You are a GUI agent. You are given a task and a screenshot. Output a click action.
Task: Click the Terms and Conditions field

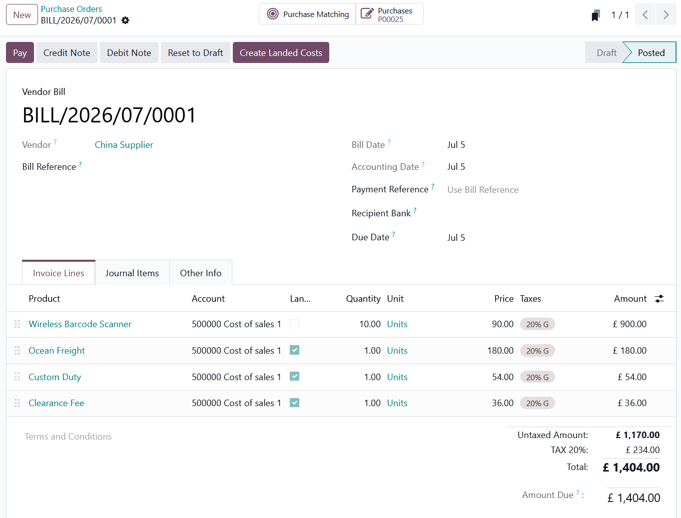coord(68,437)
